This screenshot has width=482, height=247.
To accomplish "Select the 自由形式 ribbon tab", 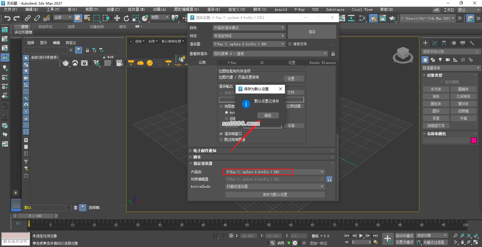I will [x=46, y=27].
